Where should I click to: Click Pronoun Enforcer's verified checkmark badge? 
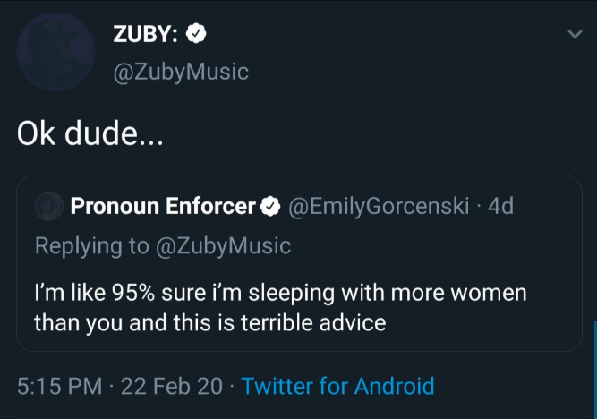point(269,207)
